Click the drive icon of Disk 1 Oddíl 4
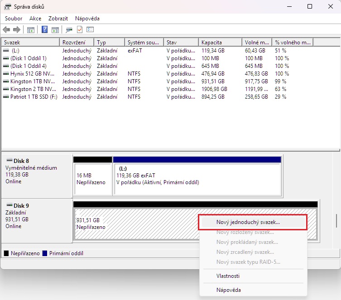Screen dimensions: 341x300 (x=6, y=66)
